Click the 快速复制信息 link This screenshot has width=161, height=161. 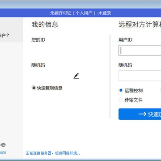point(50,88)
